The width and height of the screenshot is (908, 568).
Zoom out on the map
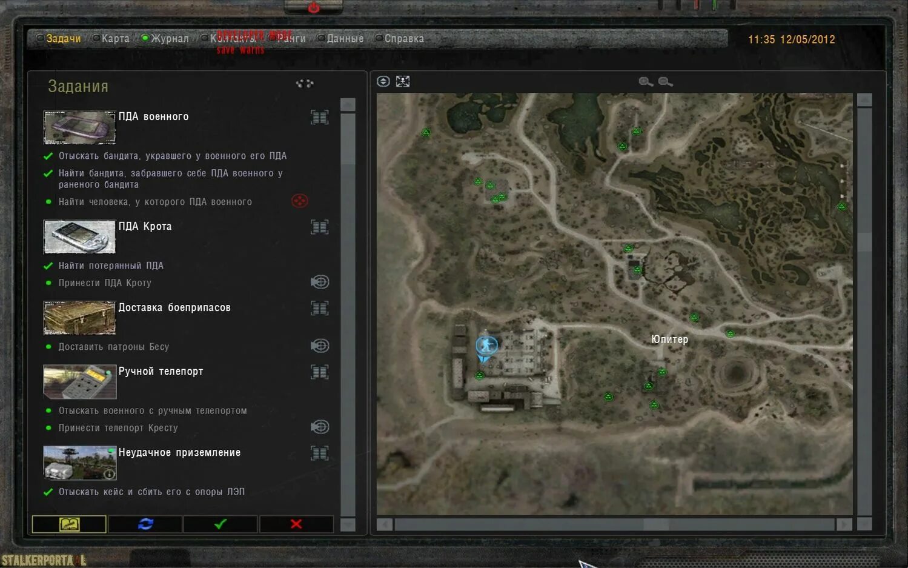coord(665,81)
